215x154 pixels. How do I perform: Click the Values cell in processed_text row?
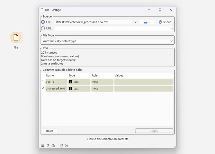(x=144, y=88)
